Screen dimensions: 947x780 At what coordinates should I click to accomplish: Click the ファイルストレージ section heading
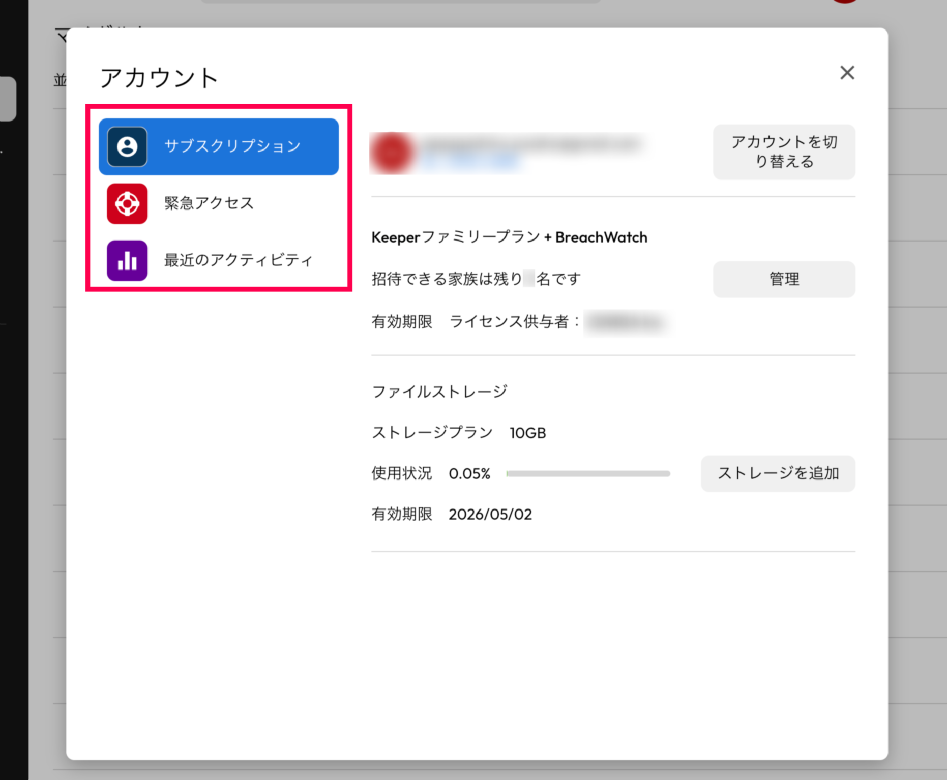[x=439, y=392]
